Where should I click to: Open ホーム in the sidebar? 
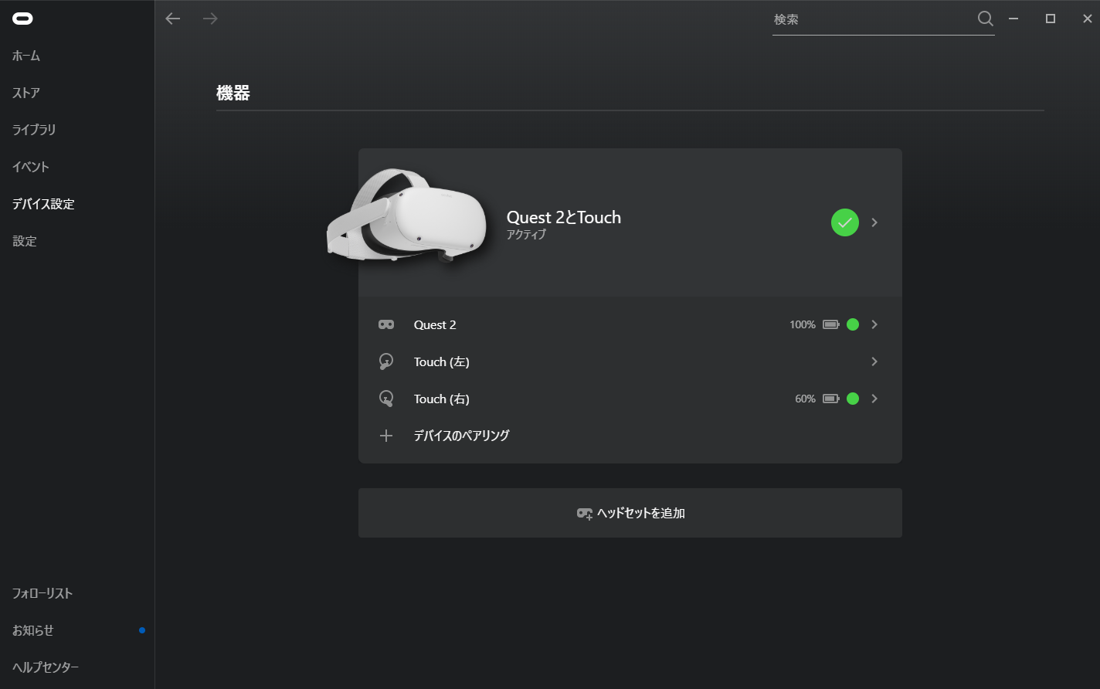point(26,56)
